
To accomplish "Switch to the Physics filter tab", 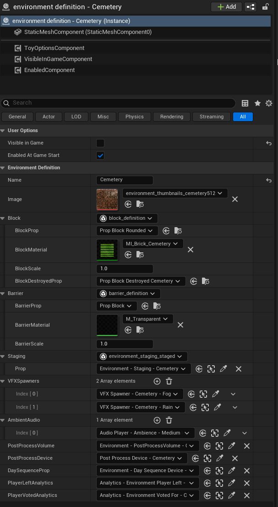I will tap(134, 117).
